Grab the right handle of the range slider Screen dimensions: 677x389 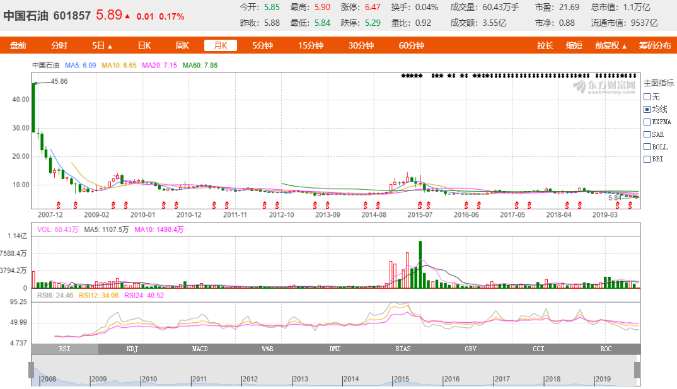coord(637,370)
